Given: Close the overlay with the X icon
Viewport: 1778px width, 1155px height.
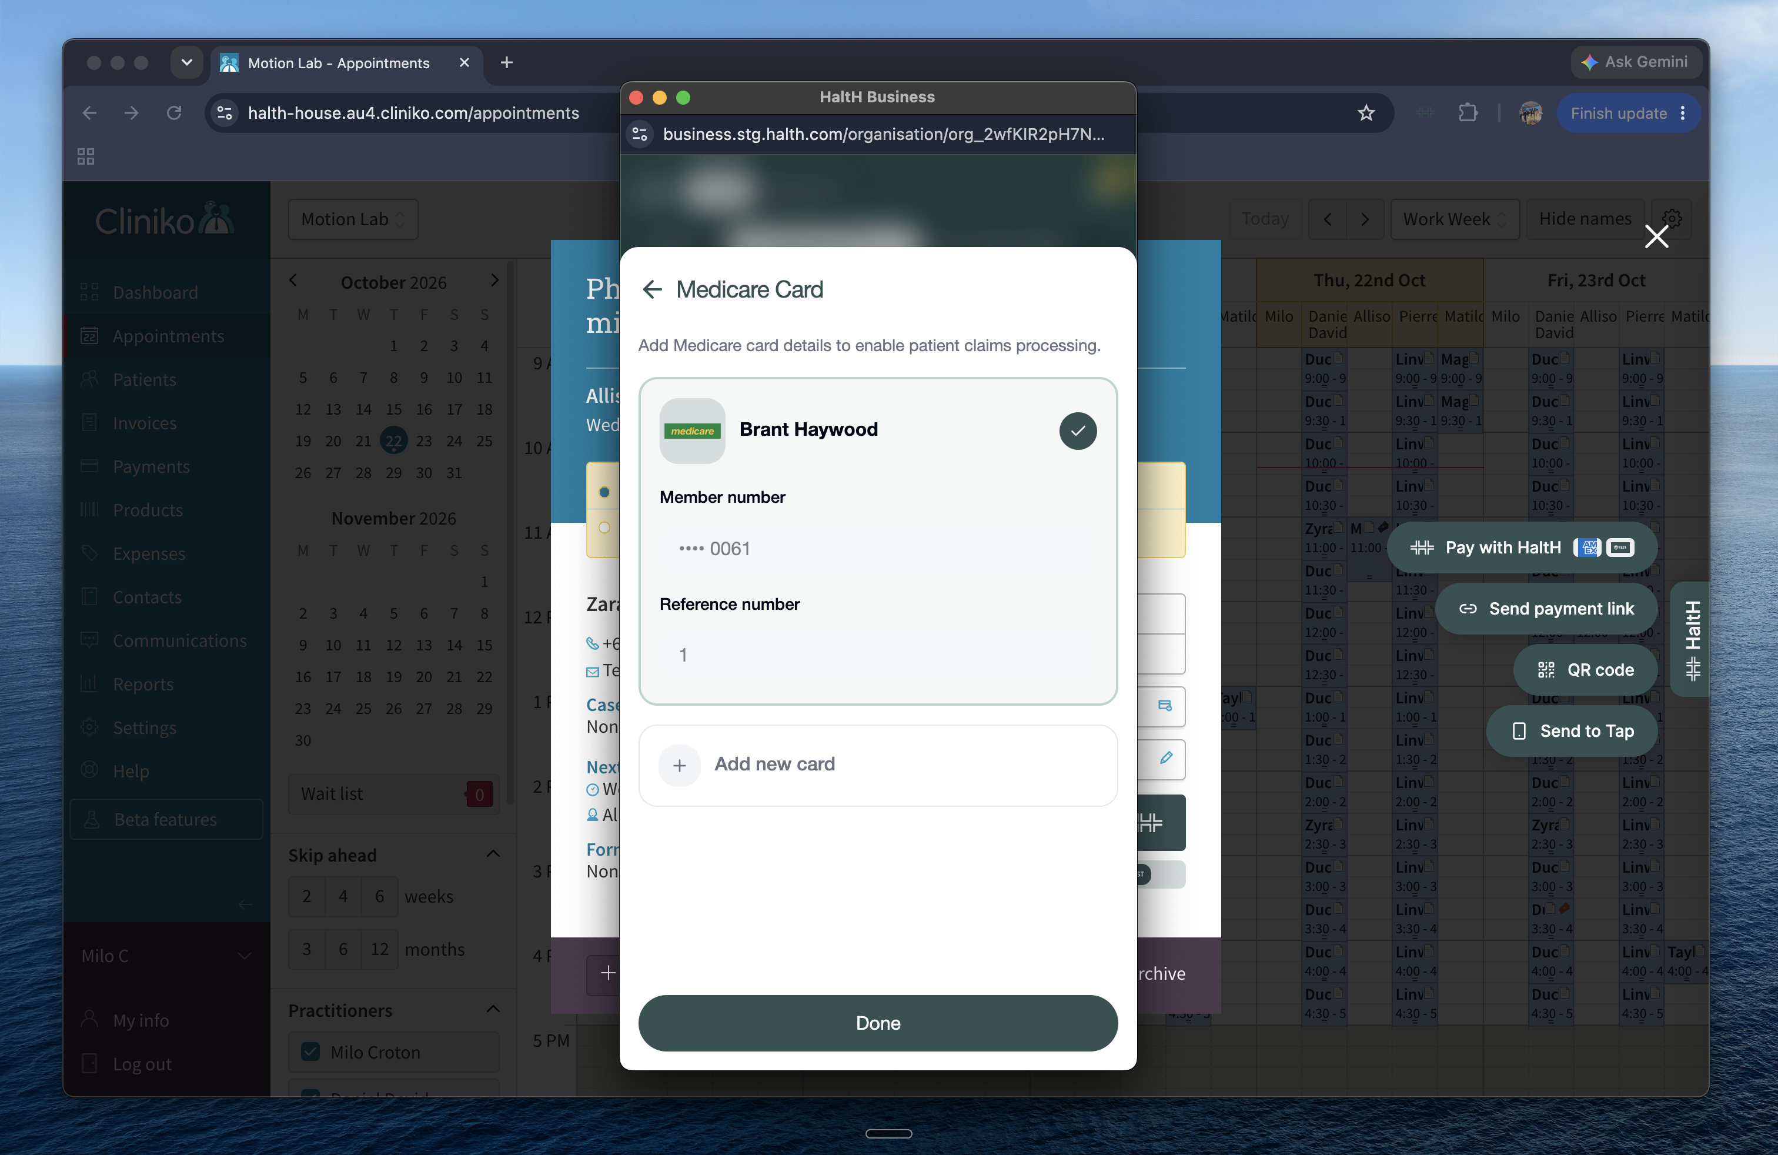Looking at the screenshot, I should tap(1656, 237).
